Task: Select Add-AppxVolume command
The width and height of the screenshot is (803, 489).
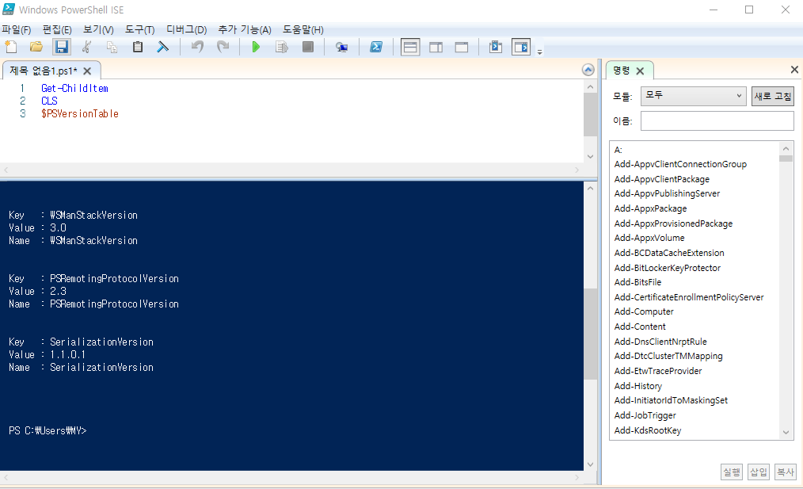Action: (649, 238)
